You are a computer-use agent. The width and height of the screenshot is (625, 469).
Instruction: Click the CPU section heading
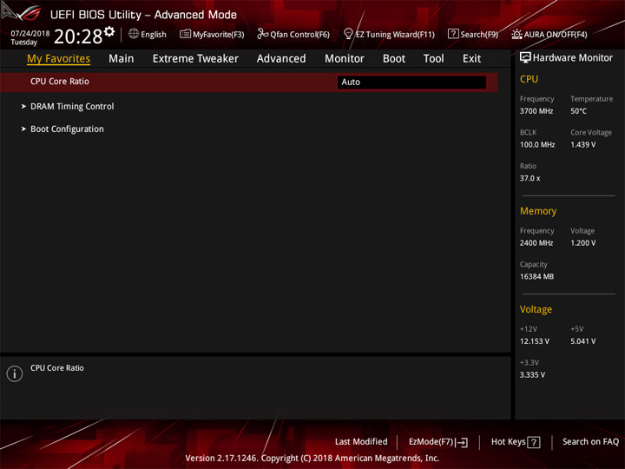[x=529, y=79]
